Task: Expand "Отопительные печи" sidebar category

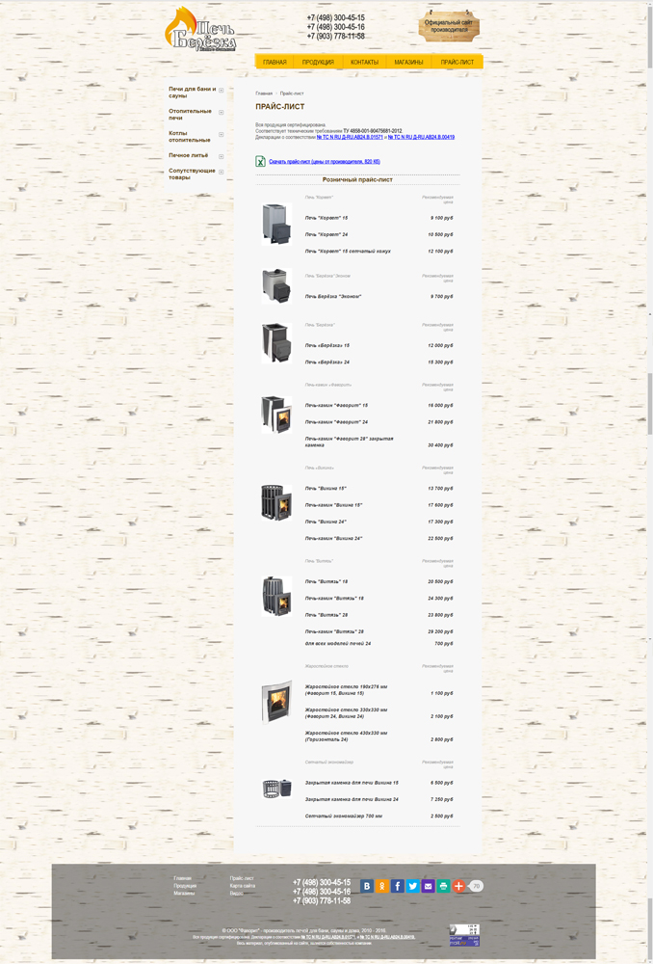Action: 222,113
